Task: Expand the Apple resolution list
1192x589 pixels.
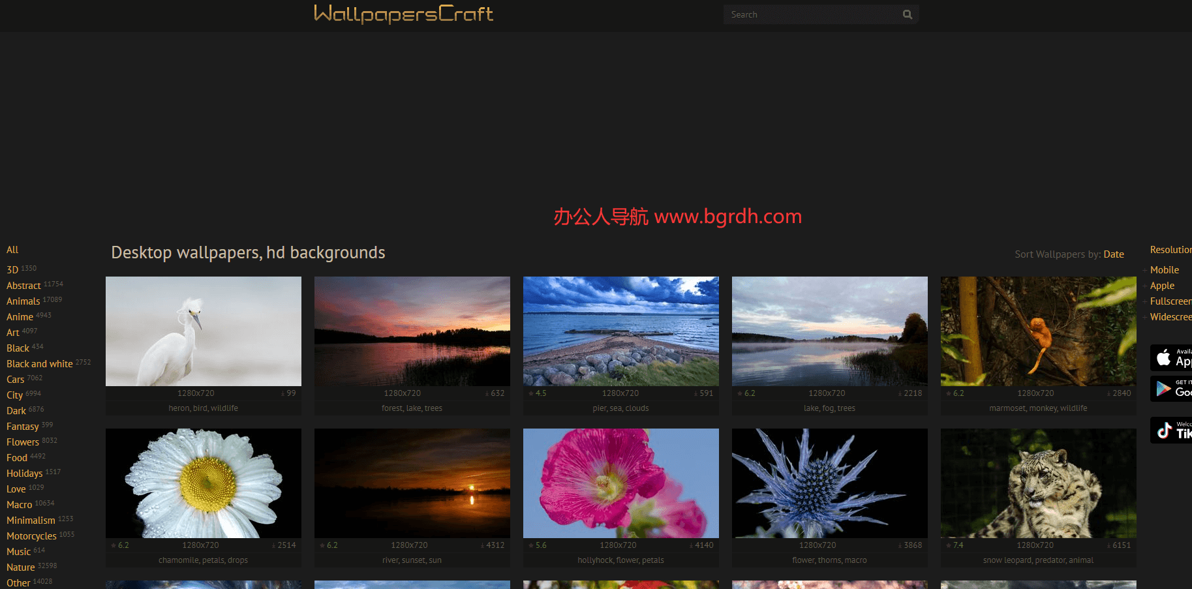Action: pos(1162,286)
